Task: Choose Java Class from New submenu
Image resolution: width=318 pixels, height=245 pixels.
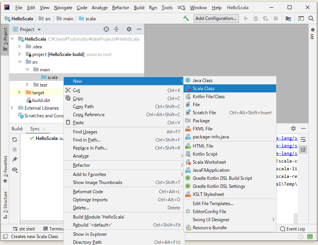Action: point(230,81)
